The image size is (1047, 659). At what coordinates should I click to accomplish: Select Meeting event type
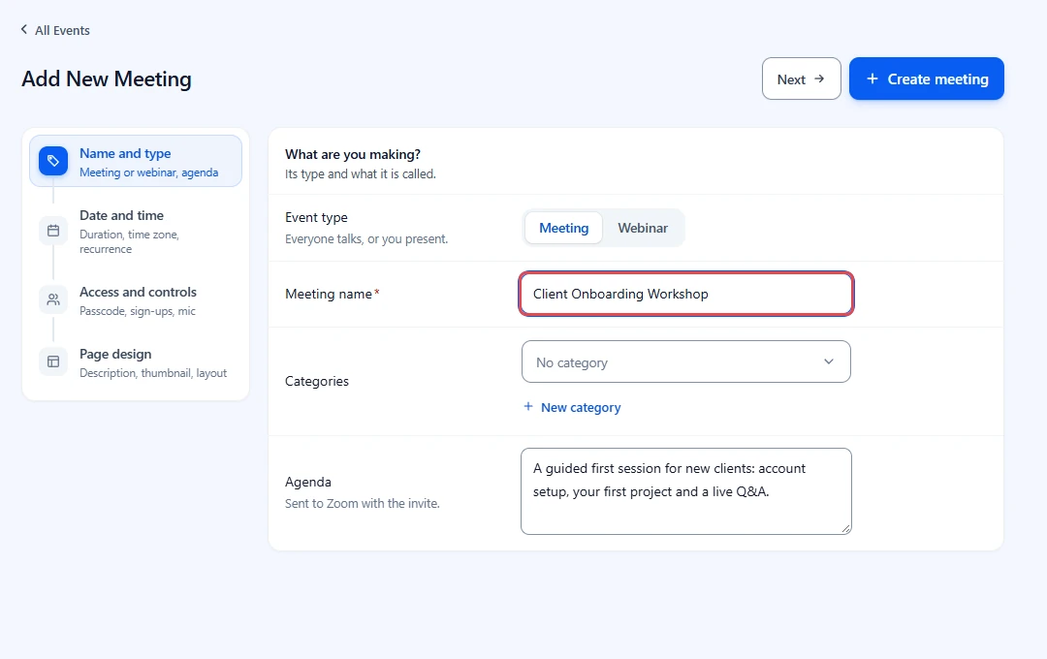(x=563, y=228)
